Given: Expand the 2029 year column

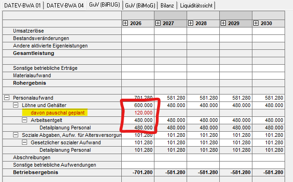Looking at the screenshot, I should click(223, 23).
